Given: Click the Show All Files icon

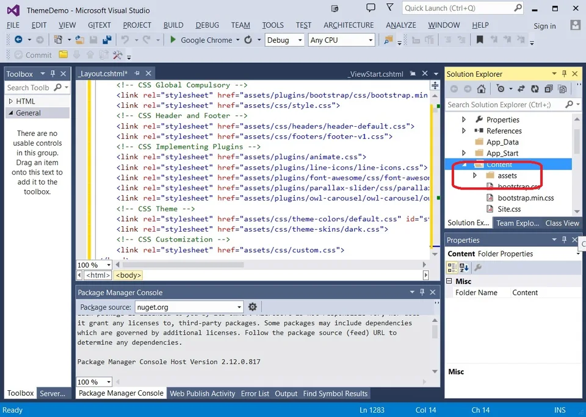Looking at the screenshot, I should point(562,89).
